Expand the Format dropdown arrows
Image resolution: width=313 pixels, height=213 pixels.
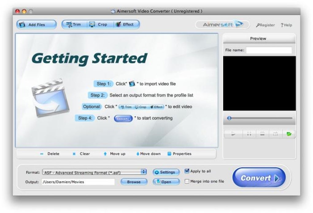[144, 172]
